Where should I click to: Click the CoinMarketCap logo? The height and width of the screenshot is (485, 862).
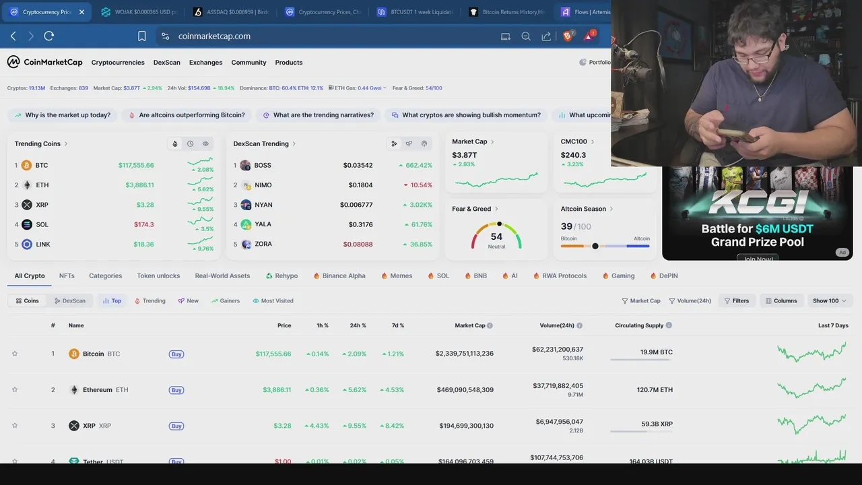(44, 62)
